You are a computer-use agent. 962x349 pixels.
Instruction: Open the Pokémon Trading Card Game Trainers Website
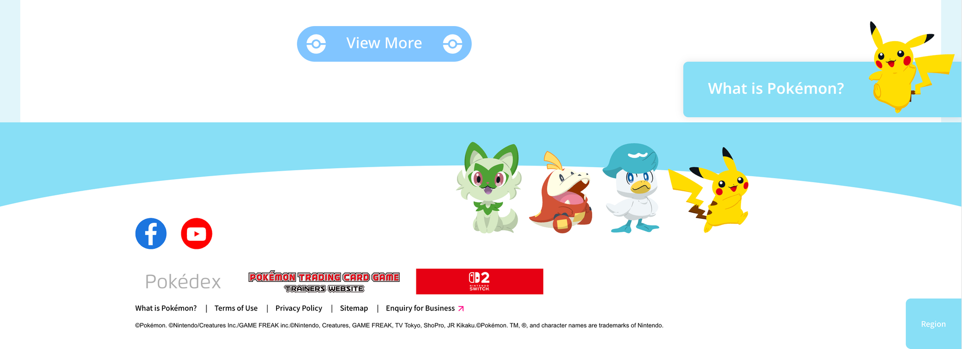click(x=324, y=282)
